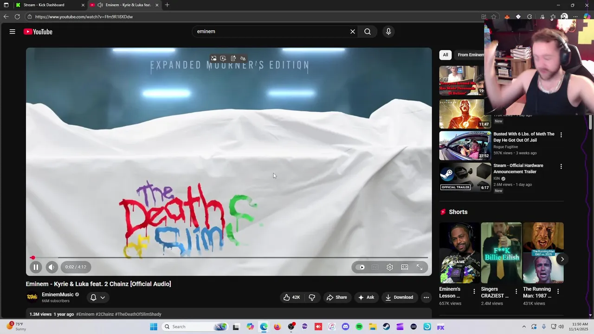
Task: Start voice search with the microphone
Action: pos(388,32)
